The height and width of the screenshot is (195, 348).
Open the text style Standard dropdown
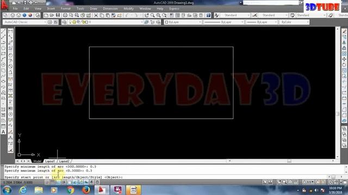click(235, 15)
